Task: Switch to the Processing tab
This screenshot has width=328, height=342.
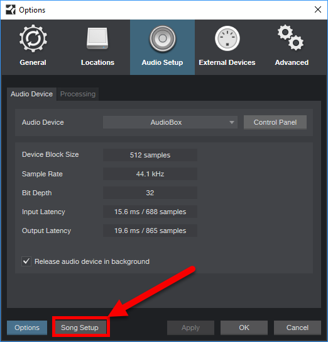Action: tap(78, 94)
